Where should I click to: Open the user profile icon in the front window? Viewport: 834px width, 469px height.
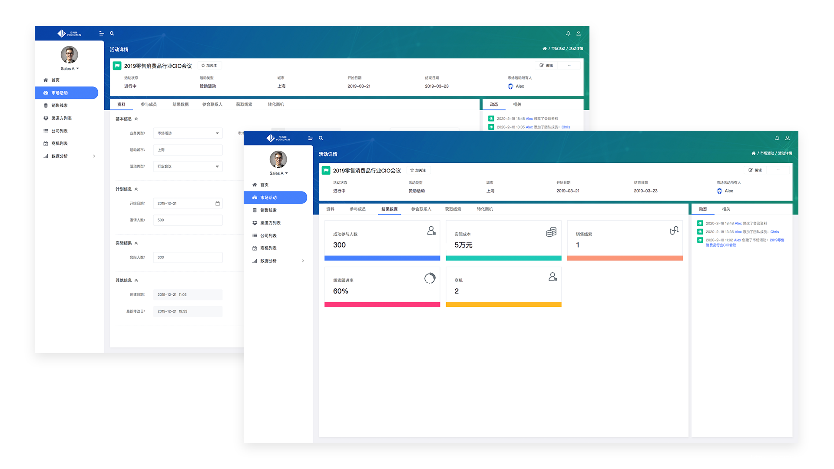[x=788, y=138]
